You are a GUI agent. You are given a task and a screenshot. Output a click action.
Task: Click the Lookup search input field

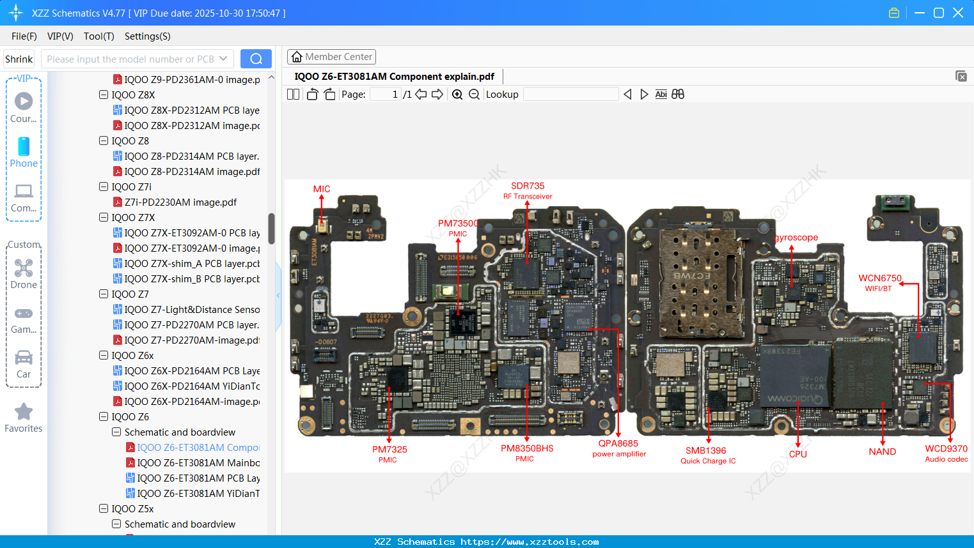click(x=570, y=94)
